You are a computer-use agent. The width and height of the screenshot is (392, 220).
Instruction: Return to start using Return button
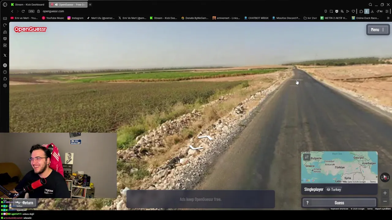[25, 203]
